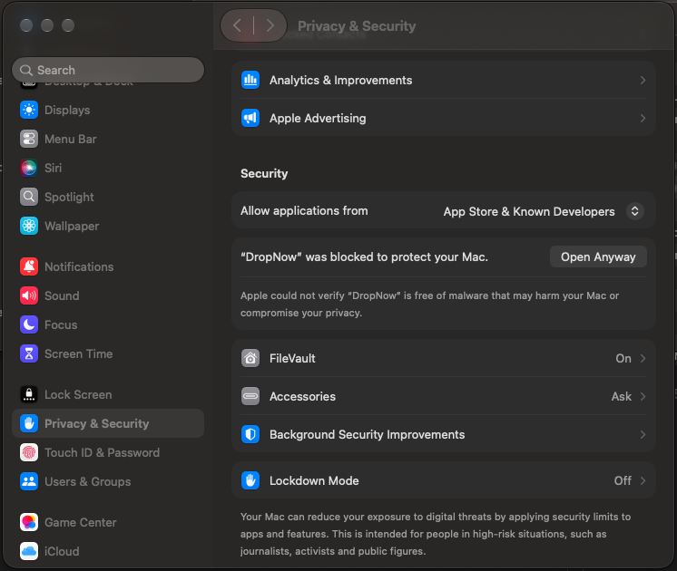Screen dimensions: 677x571
Task: Open Screen Time label
Action: pyautogui.click(x=79, y=353)
